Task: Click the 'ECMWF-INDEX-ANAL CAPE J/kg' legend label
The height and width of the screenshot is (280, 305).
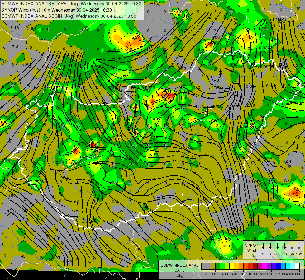Action: pyautogui.click(x=179, y=270)
